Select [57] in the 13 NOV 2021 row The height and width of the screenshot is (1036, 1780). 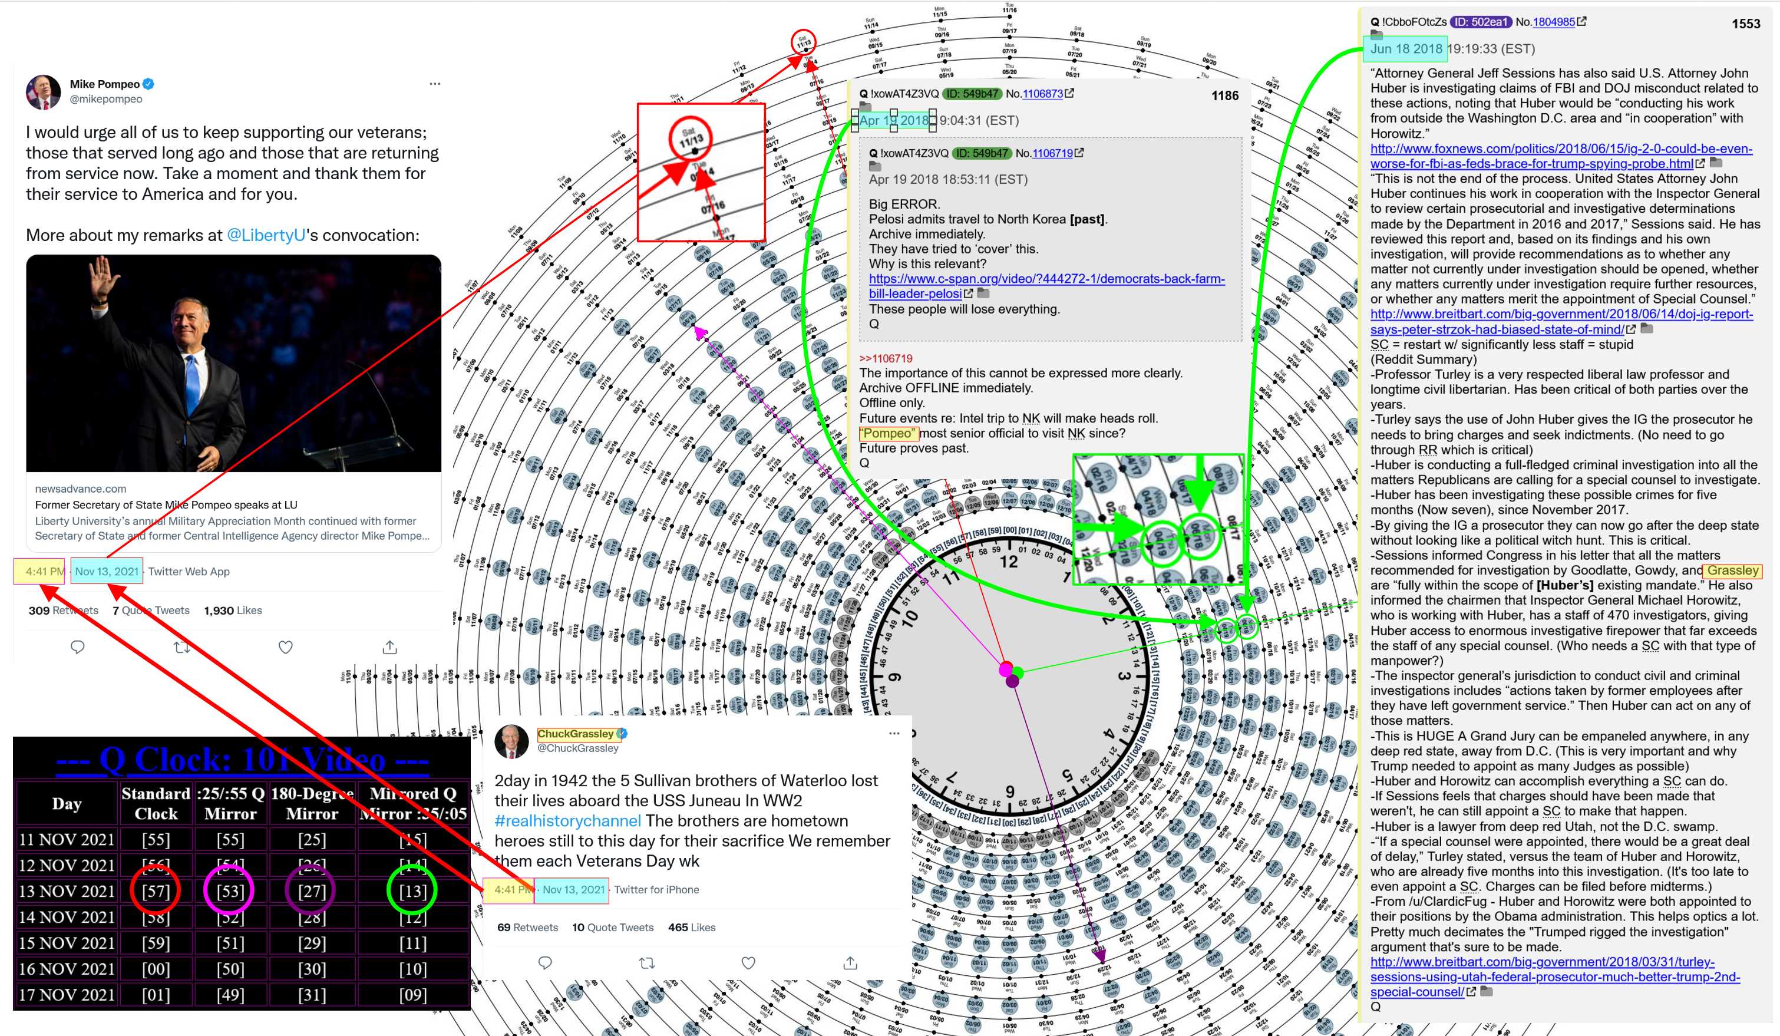[x=156, y=891]
